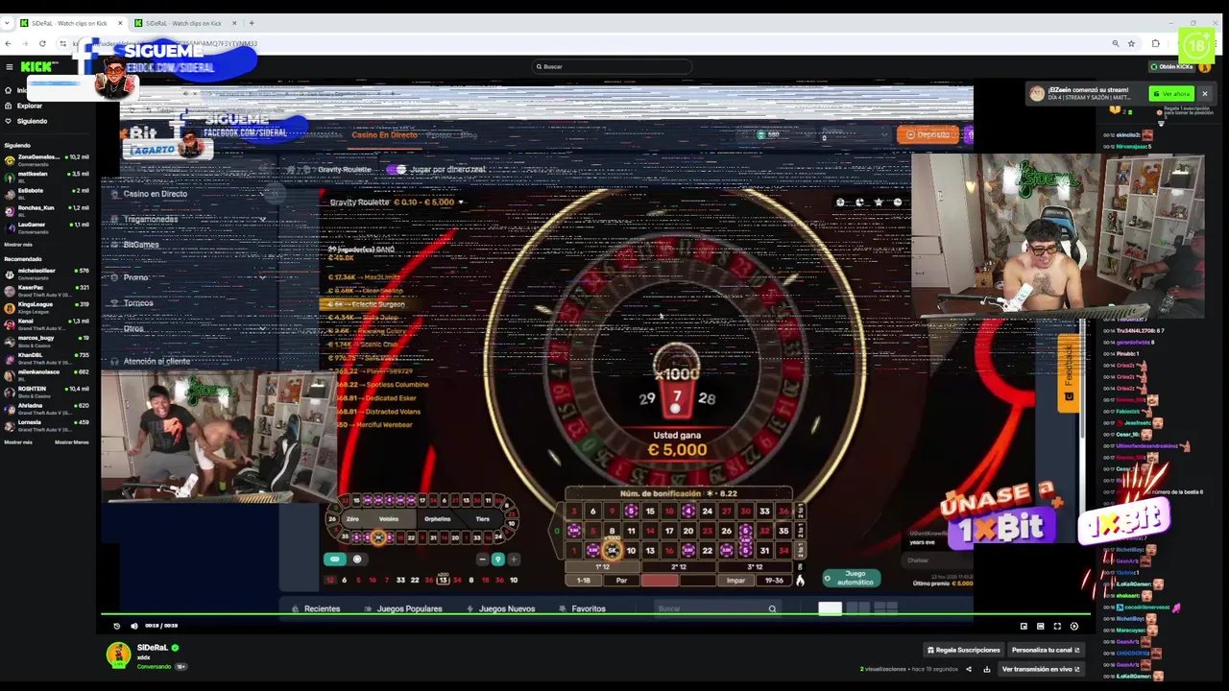Click Ver ahora on stream notification

click(1171, 93)
